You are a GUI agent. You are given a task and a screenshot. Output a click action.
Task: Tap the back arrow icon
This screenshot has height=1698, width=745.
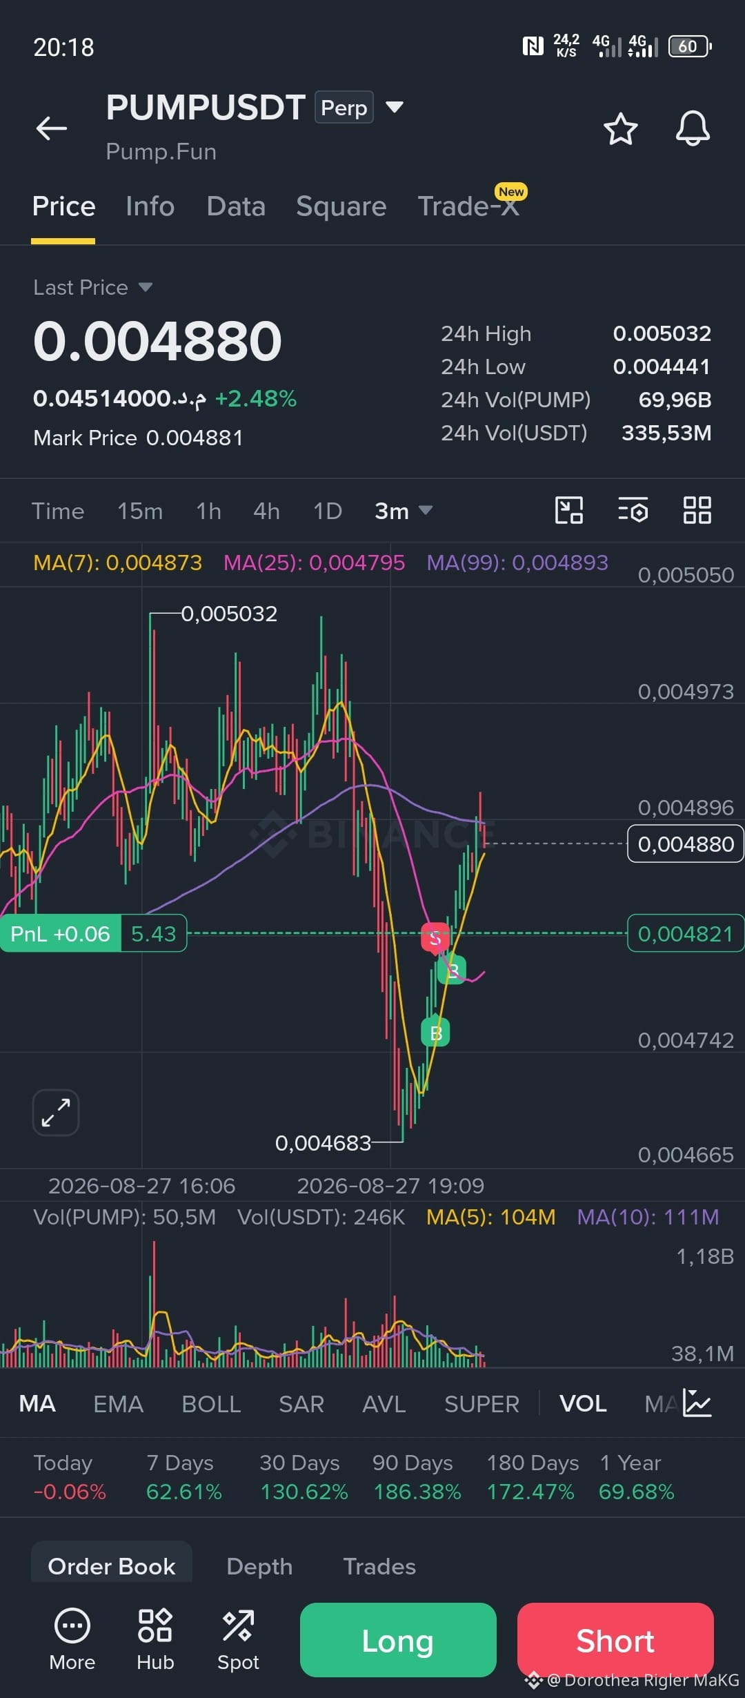click(x=52, y=128)
